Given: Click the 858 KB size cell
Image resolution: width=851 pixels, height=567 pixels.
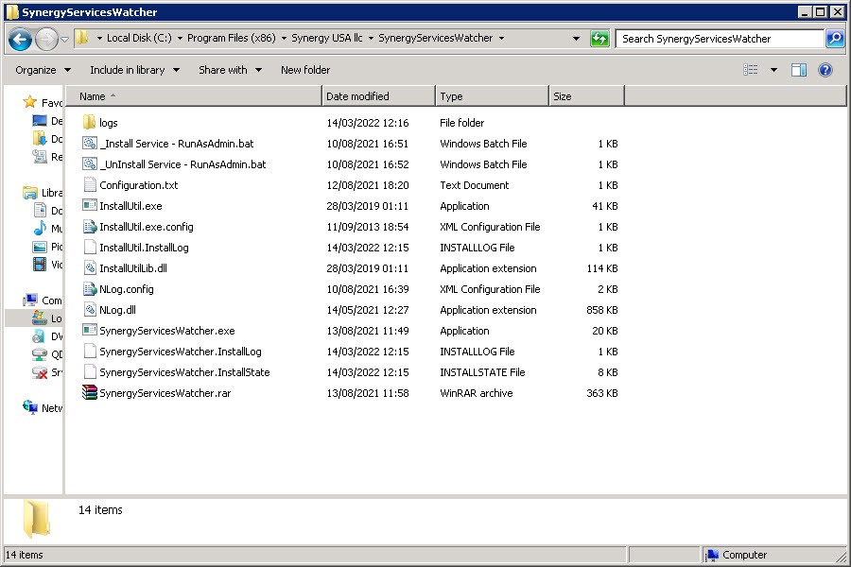Looking at the screenshot, I should pyautogui.click(x=602, y=310).
